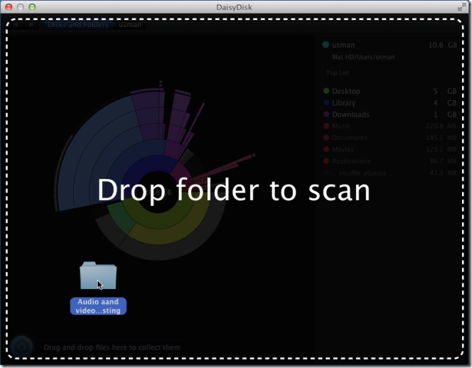Select Desktop in the top list
472x368 pixels.
tap(390, 91)
